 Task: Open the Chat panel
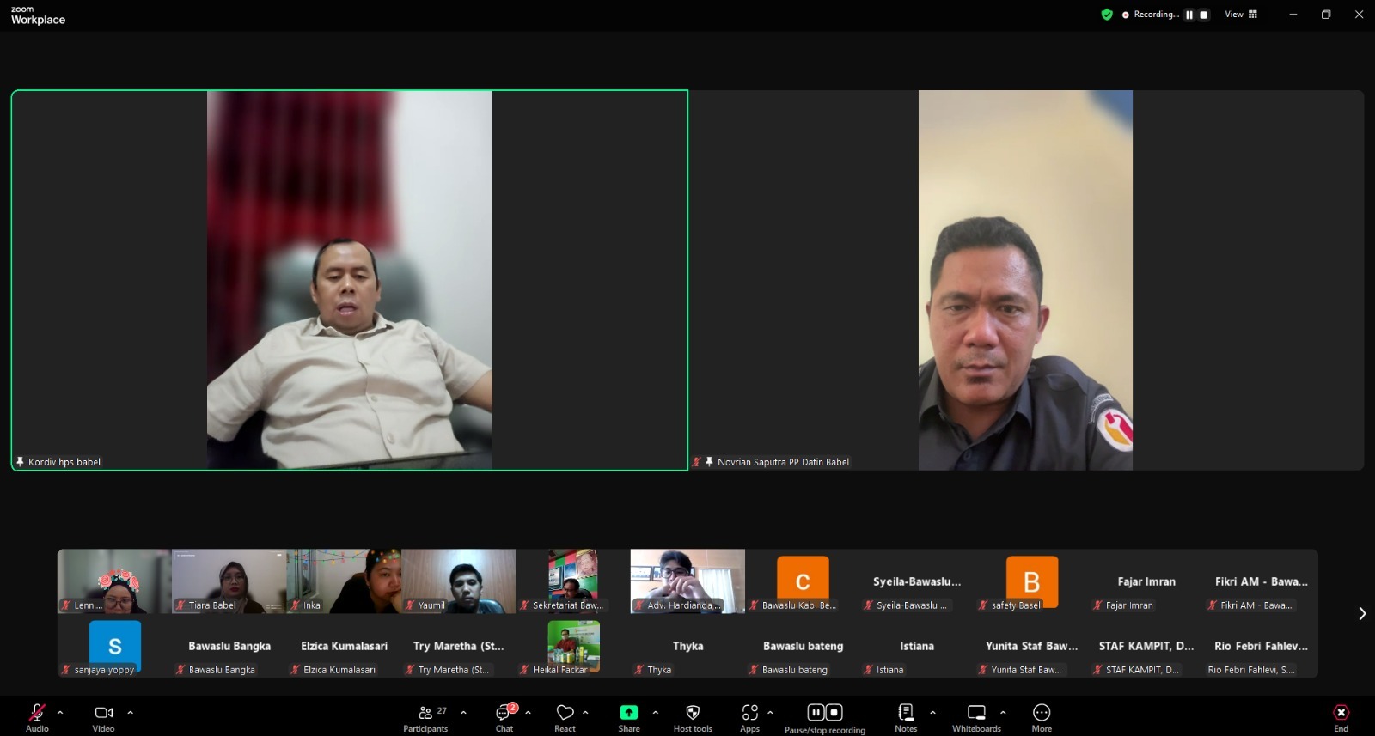click(x=504, y=718)
